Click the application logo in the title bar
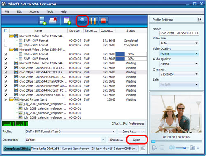This screenshot has width=206, height=156. click(4, 4)
